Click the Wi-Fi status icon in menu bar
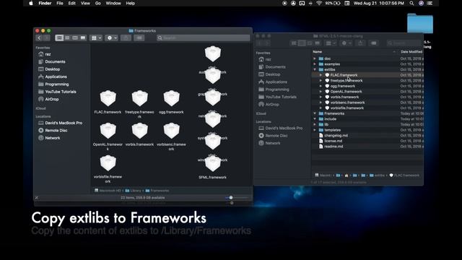 (319, 3)
